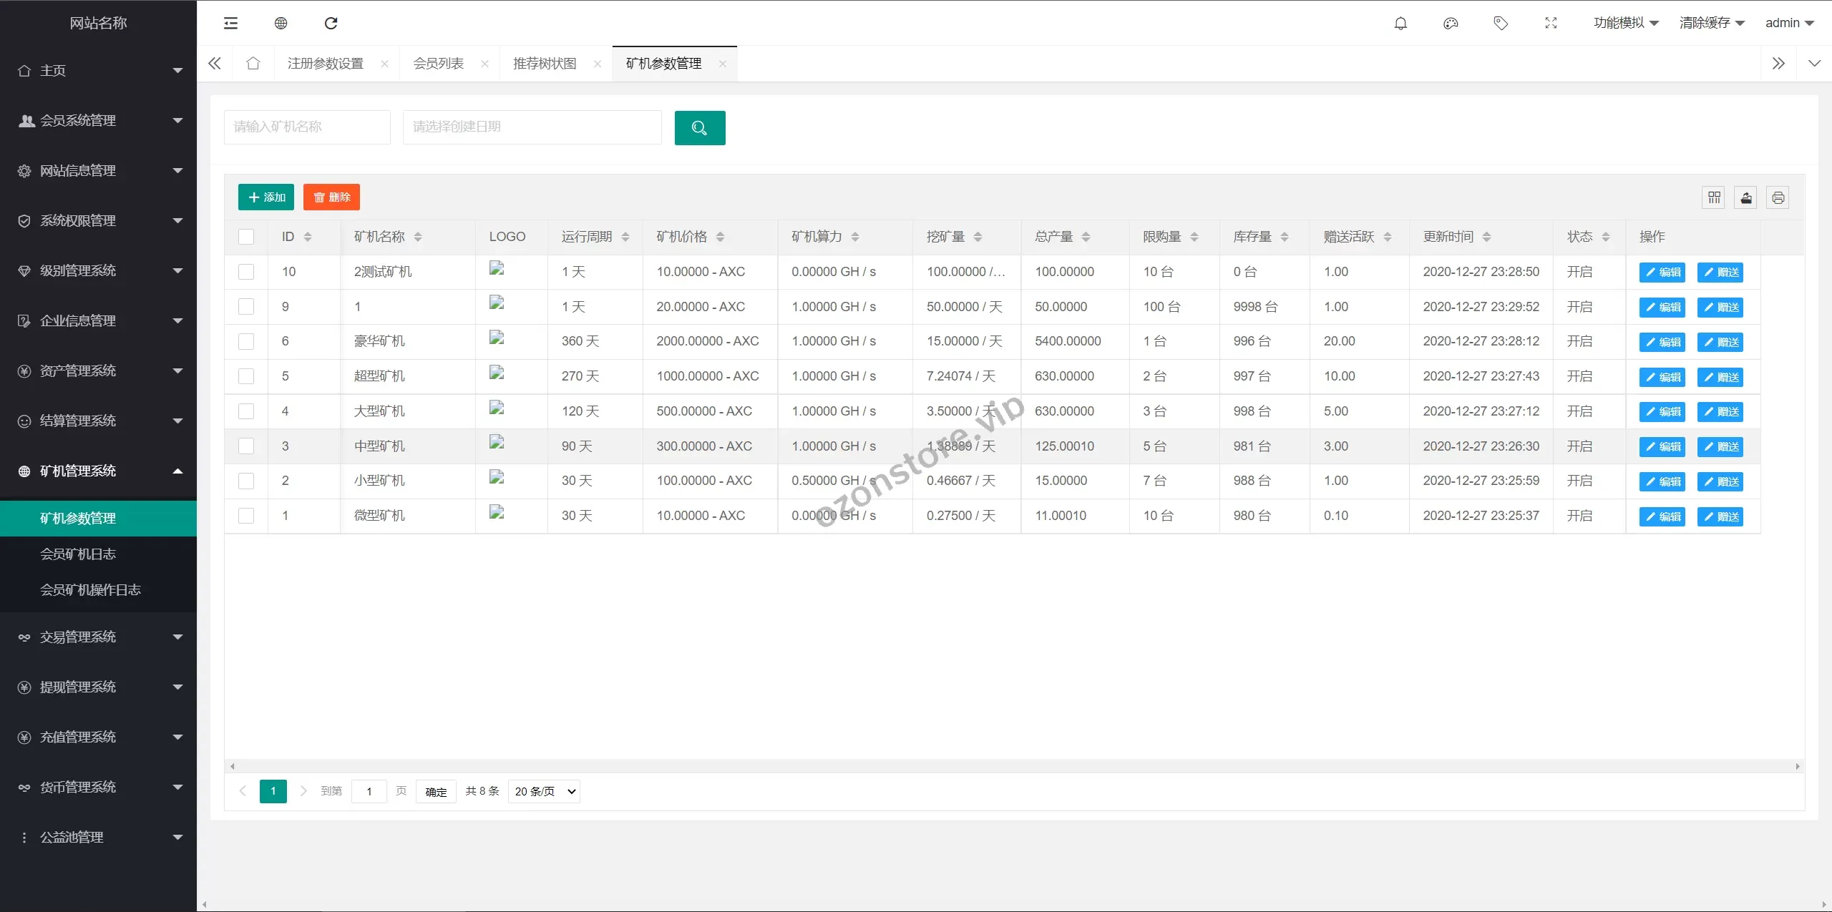Click the table print icon
The image size is (1832, 912).
1778,197
